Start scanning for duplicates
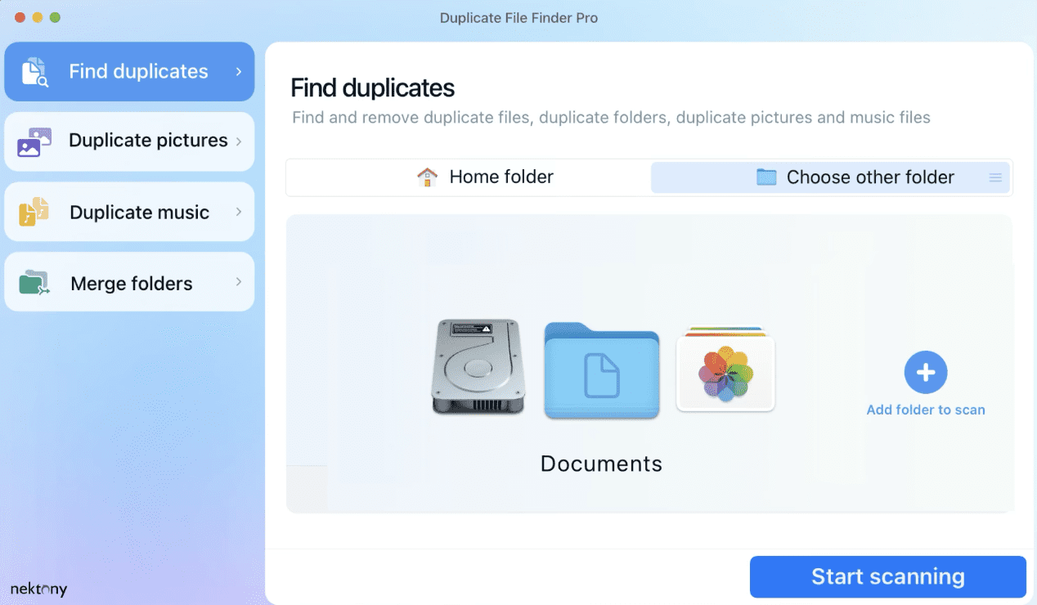1037x605 pixels. pyautogui.click(x=887, y=577)
